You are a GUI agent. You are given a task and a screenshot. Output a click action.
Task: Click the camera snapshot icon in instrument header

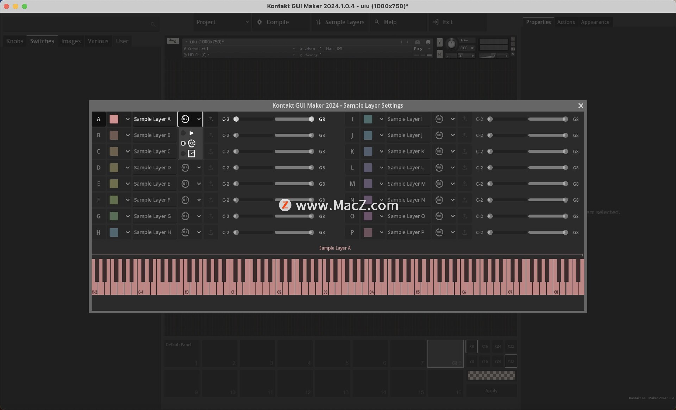pyautogui.click(x=417, y=42)
